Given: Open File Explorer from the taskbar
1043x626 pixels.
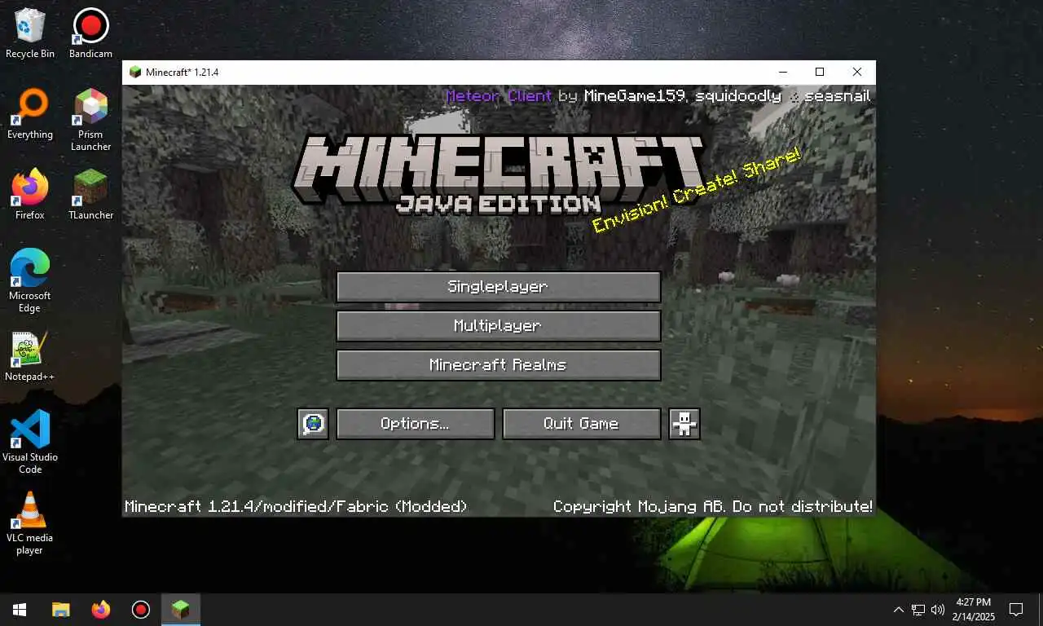Looking at the screenshot, I should [61, 610].
